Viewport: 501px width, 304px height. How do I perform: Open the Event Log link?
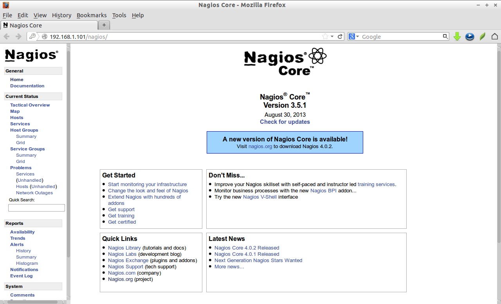22,276
